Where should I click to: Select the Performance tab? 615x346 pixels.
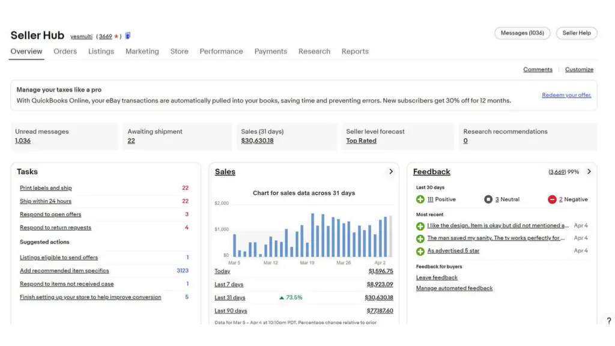[x=221, y=52]
